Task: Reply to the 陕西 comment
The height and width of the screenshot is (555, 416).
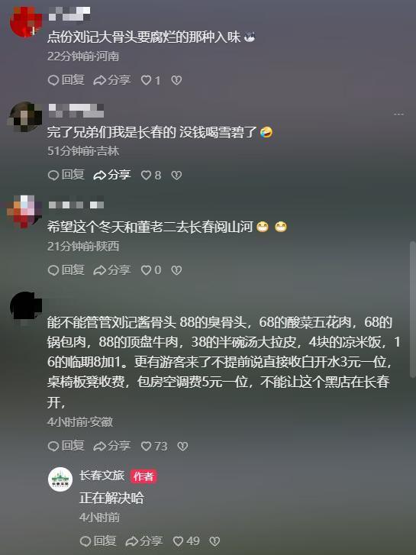Action: click(x=66, y=270)
